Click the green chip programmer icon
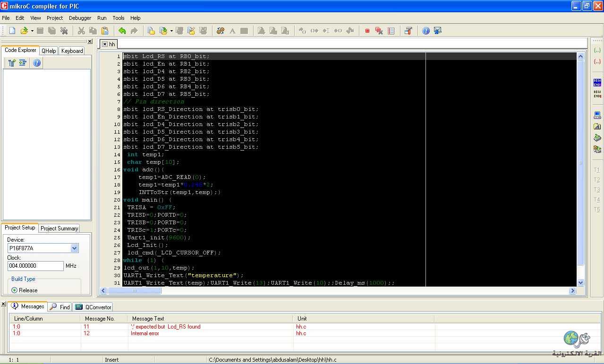Viewport: 604px width, 364px height. click(597, 138)
